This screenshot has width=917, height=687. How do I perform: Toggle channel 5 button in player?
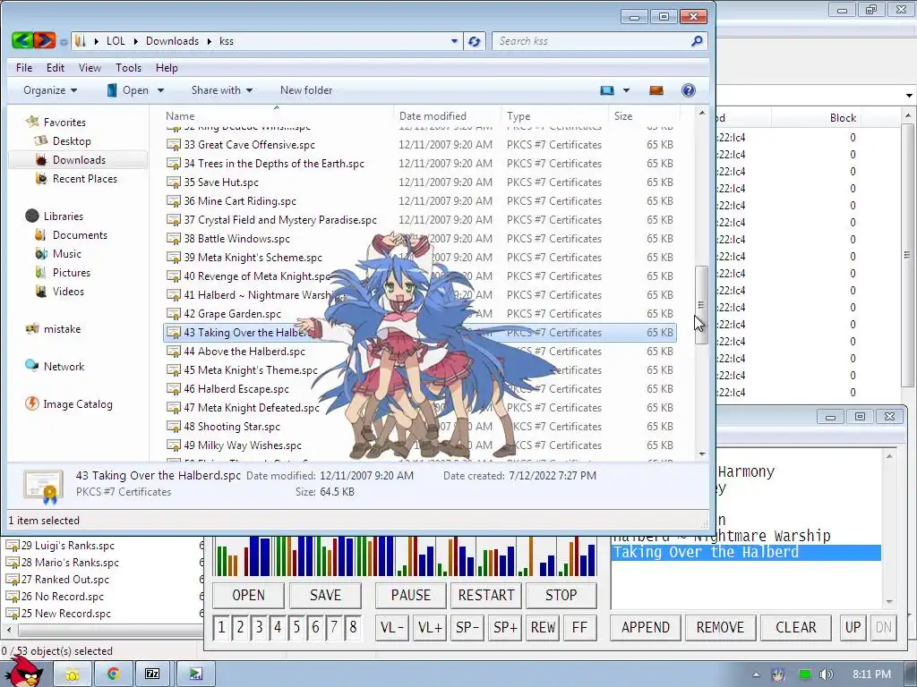(296, 627)
